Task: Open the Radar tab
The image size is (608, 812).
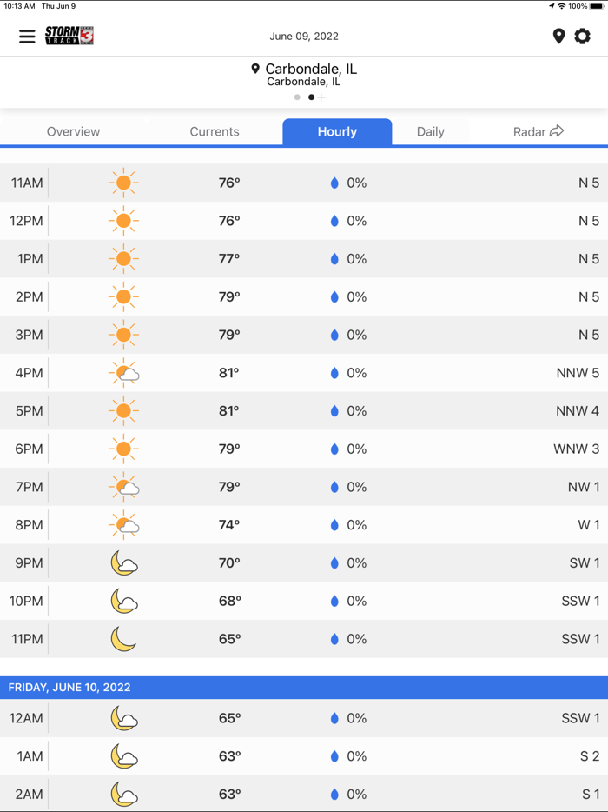Action: coord(539,131)
